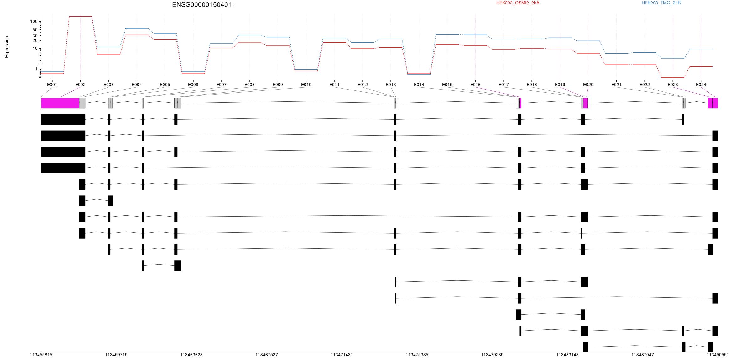The image size is (752, 360).
Task: Click y-axis tick value 50
Action: click(x=35, y=30)
